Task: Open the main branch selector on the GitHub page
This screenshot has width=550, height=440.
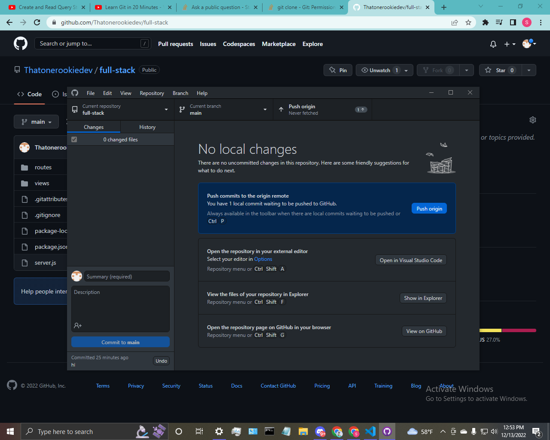Action: coord(37,122)
